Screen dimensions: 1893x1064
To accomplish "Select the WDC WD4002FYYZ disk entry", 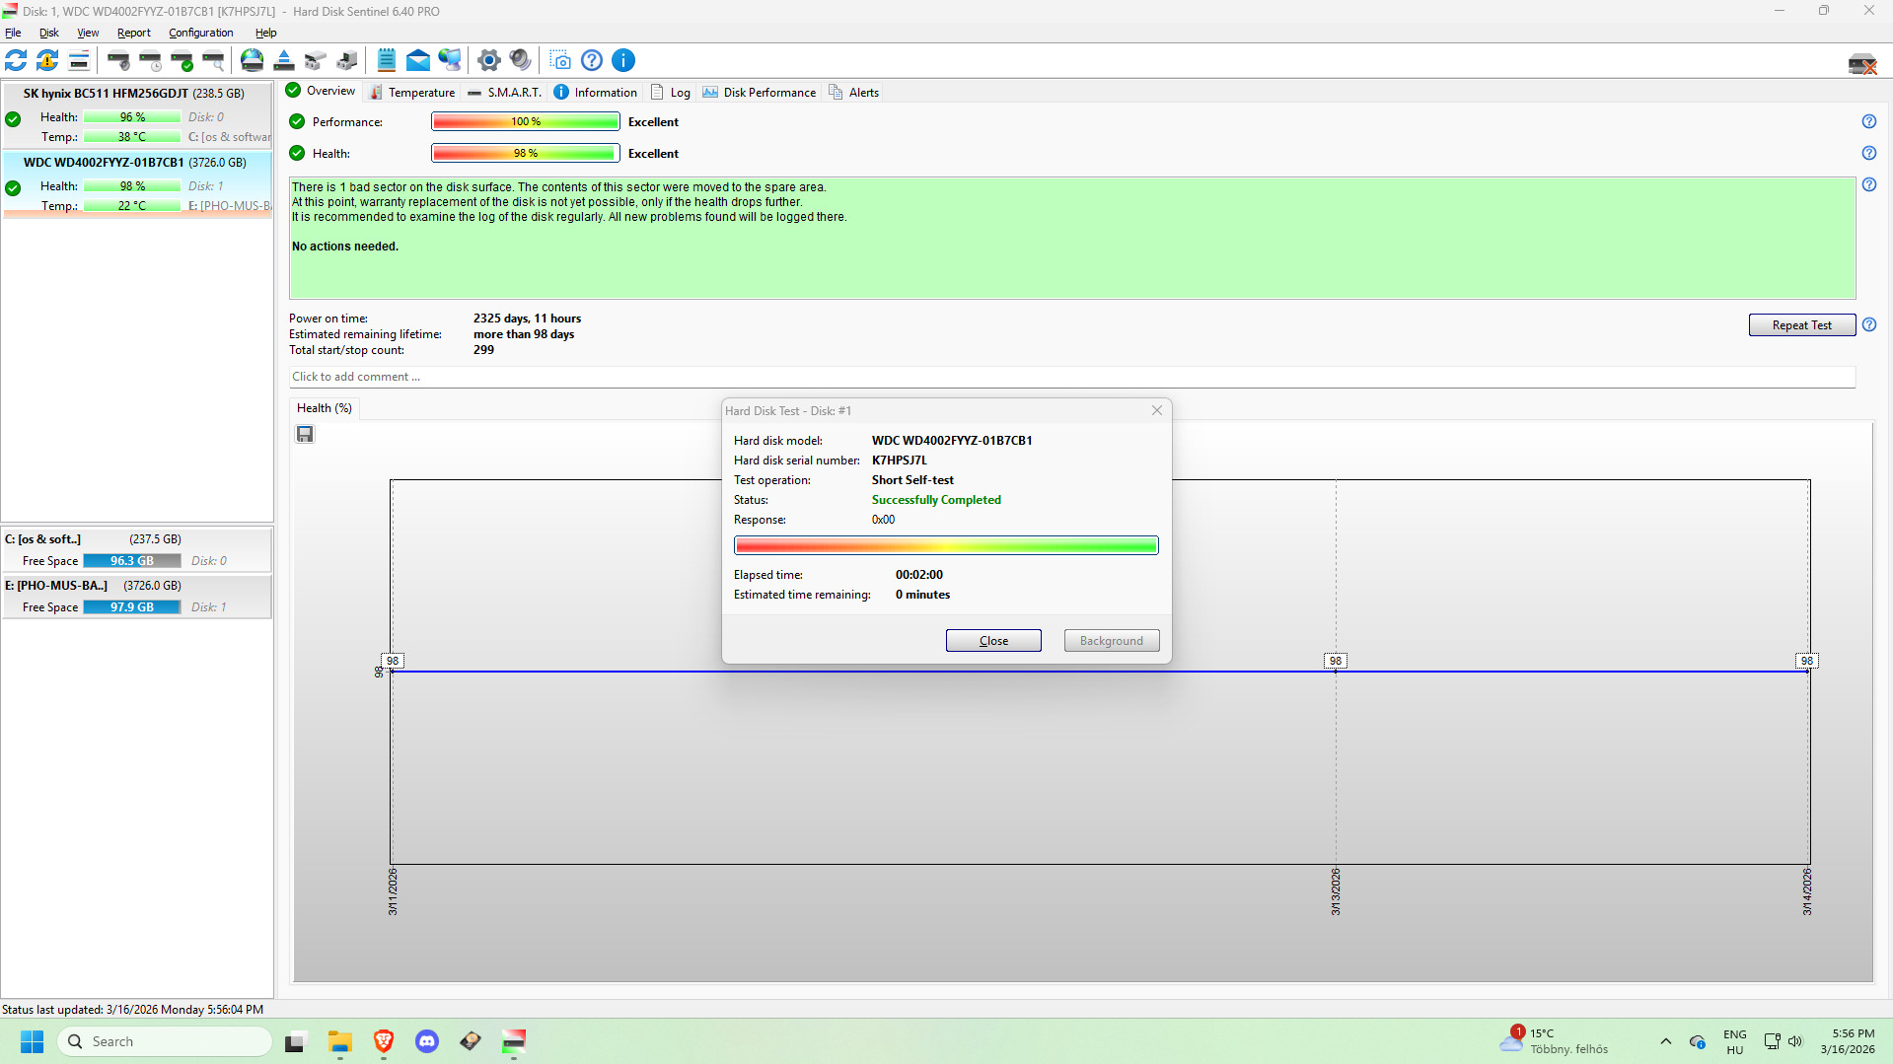I will tap(137, 183).
